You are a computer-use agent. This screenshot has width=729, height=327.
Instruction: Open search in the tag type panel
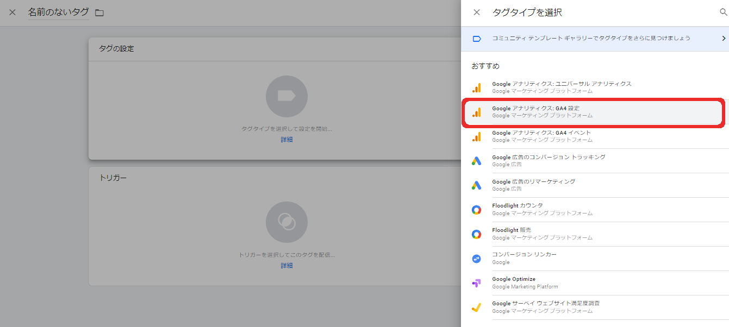(x=723, y=12)
